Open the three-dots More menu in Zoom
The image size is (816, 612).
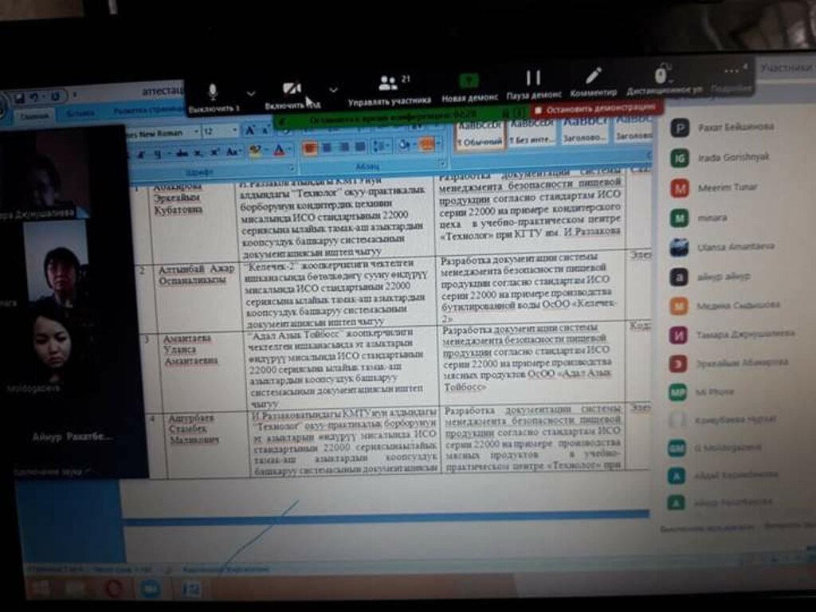[x=732, y=77]
